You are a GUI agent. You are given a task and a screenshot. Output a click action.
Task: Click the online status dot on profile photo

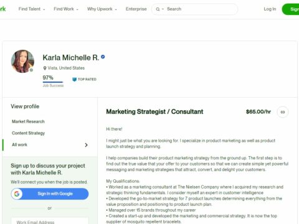[x=31, y=70]
